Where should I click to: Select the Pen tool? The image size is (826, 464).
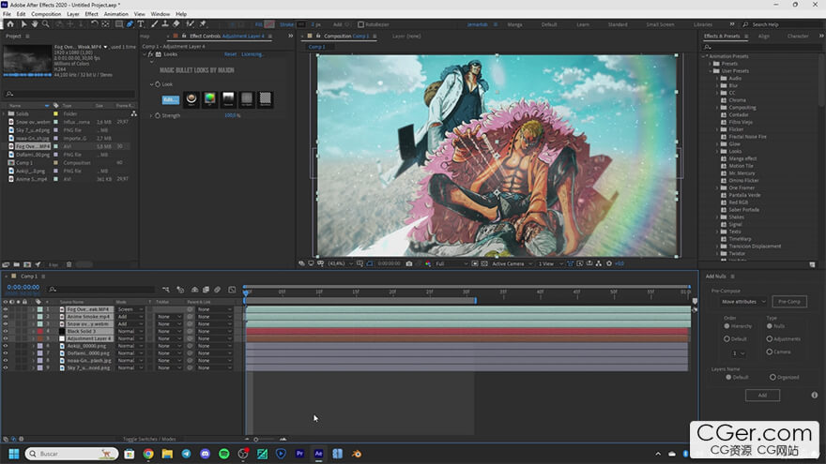130,24
